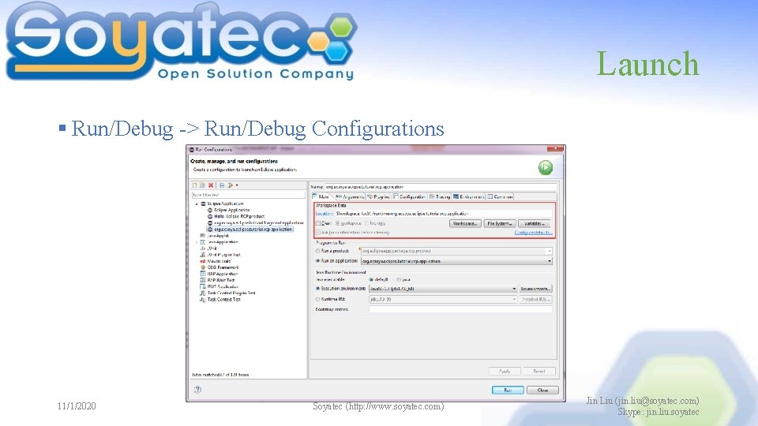Image resolution: width=758 pixels, height=426 pixels.
Task: Click the Environments... button
Action: (535, 289)
